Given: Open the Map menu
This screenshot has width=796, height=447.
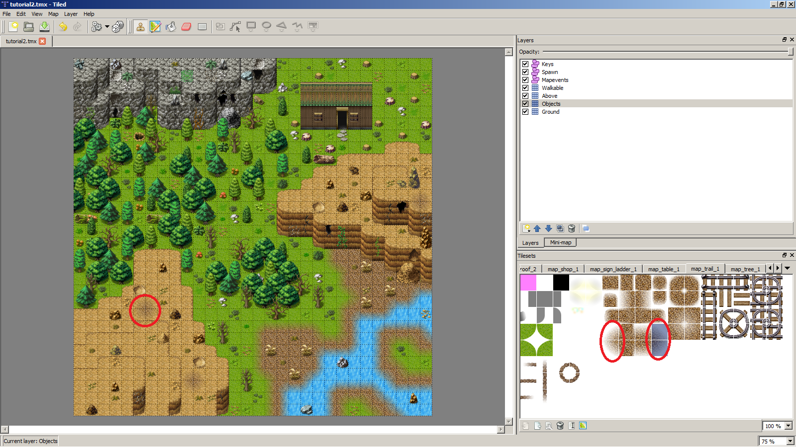Looking at the screenshot, I should click(53, 14).
